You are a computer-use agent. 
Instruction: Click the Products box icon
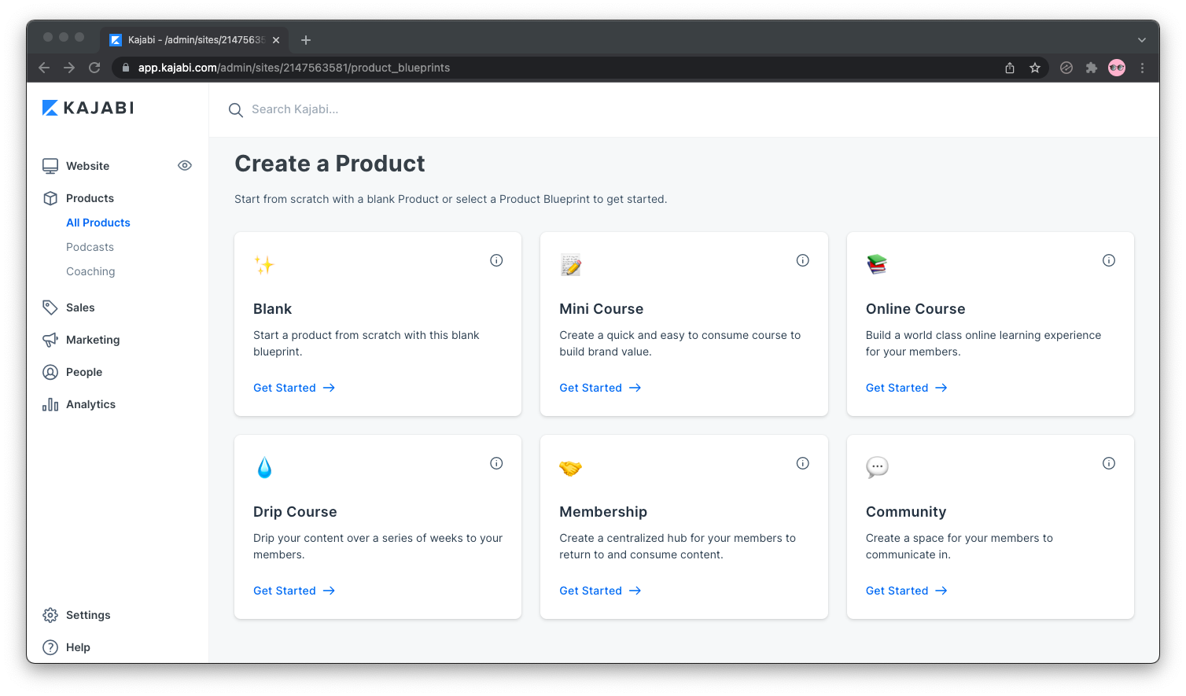[50, 198]
